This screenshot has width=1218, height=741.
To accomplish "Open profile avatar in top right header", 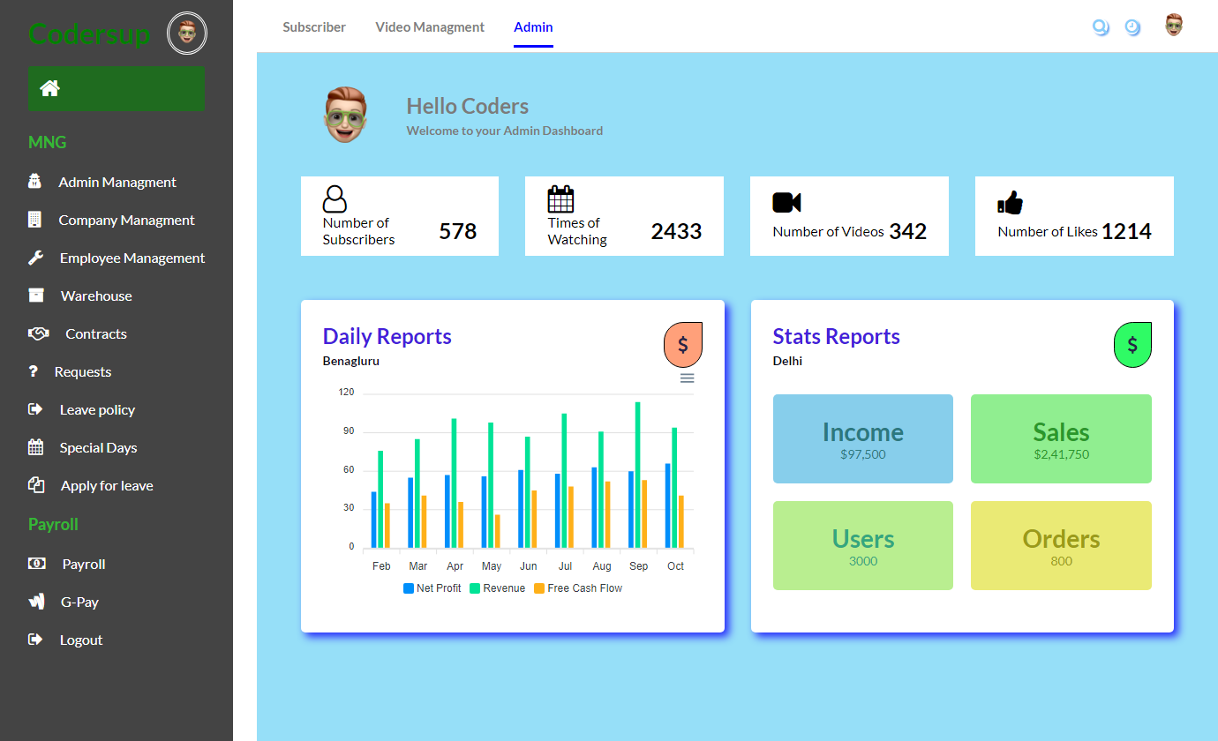I will pos(1173,25).
